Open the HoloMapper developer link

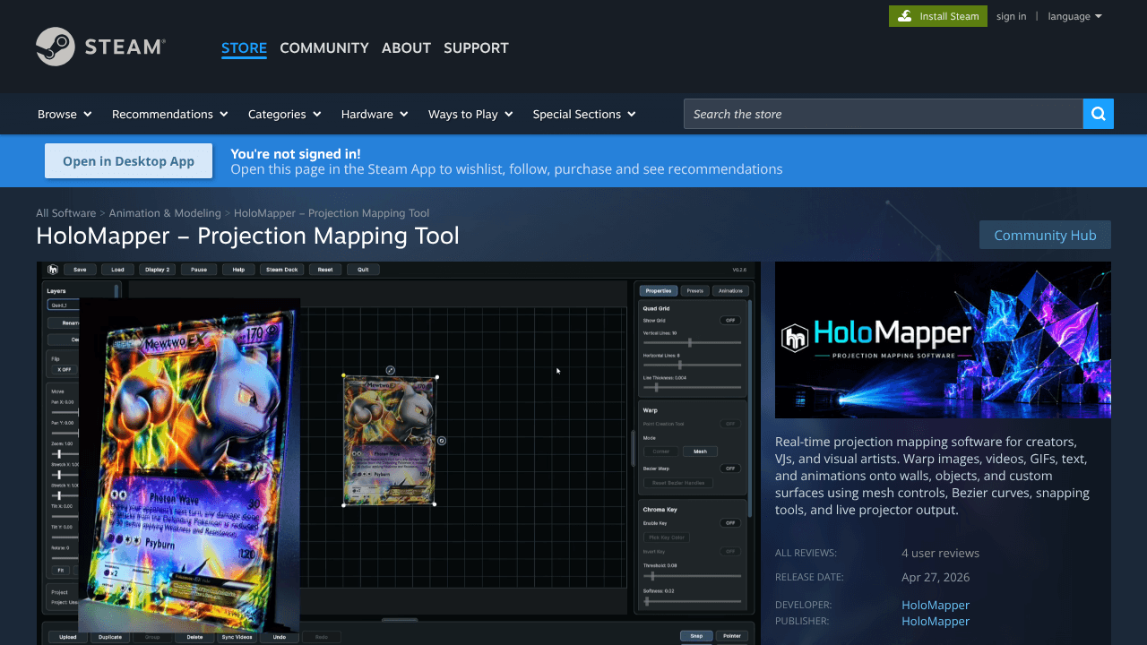pos(936,605)
